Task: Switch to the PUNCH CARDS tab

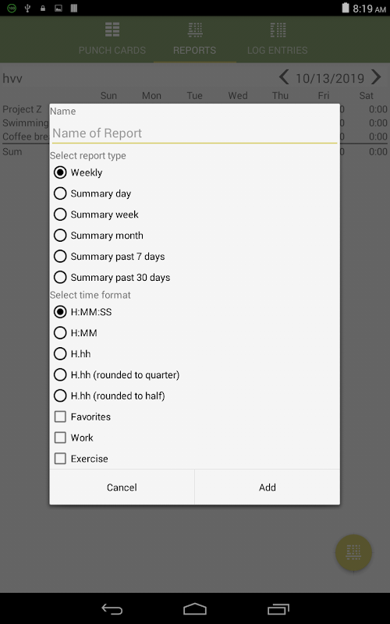Action: (112, 50)
